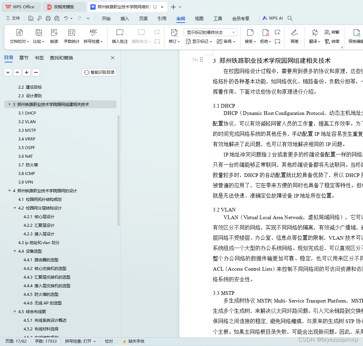363x346 pixels.
Task: Click 接受 accept changes icon
Action: (250, 36)
